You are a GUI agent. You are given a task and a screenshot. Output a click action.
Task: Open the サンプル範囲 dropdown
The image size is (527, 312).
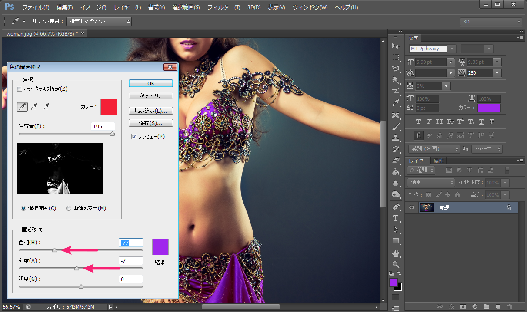99,21
